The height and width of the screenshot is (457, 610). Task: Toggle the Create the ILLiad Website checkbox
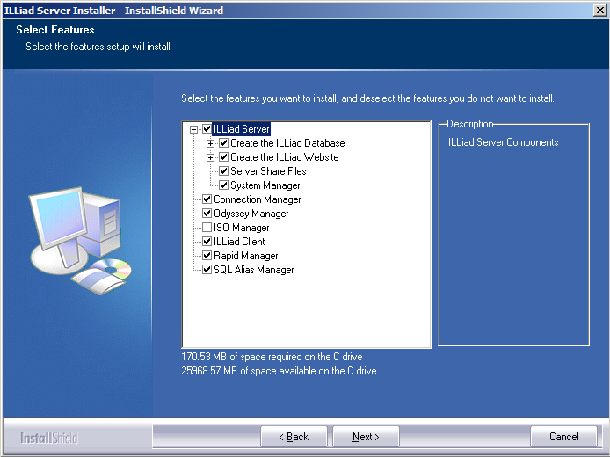(x=224, y=157)
